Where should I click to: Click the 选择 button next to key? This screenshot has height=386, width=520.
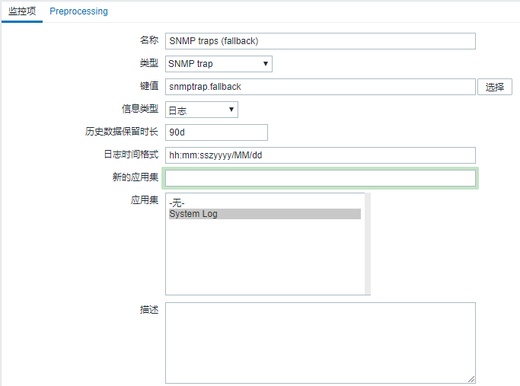click(494, 87)
